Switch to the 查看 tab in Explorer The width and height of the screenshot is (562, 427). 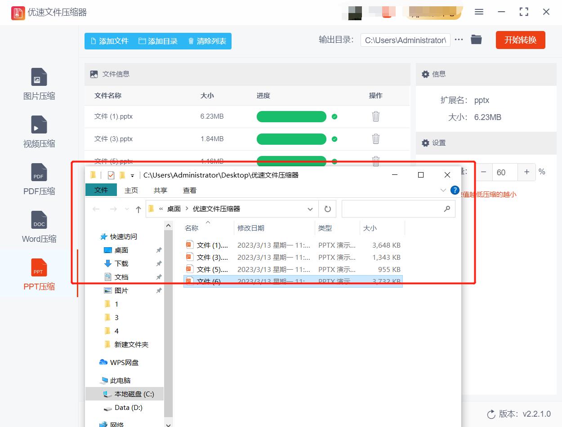[189, 190]
